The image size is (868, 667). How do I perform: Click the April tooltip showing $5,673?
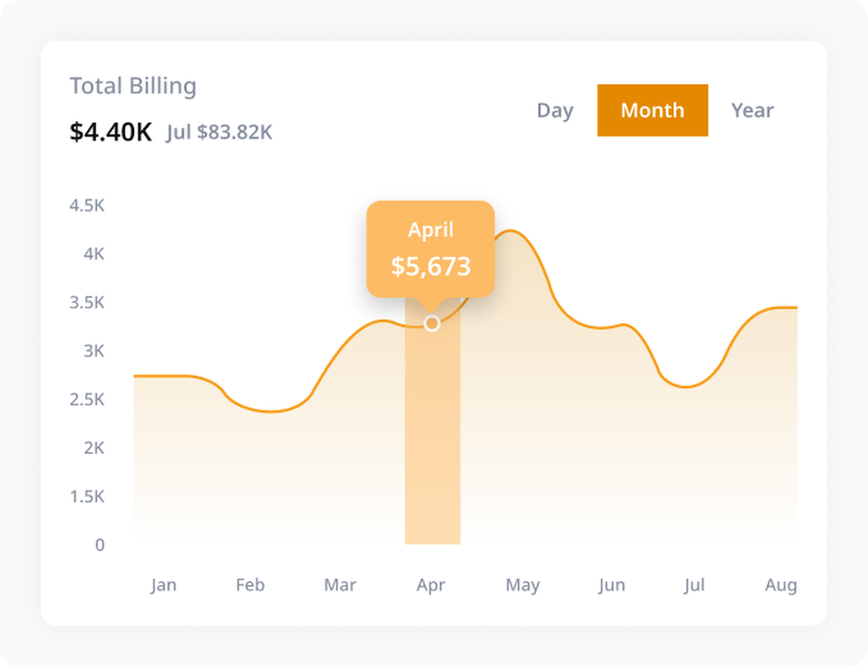[x=431, y=249]
